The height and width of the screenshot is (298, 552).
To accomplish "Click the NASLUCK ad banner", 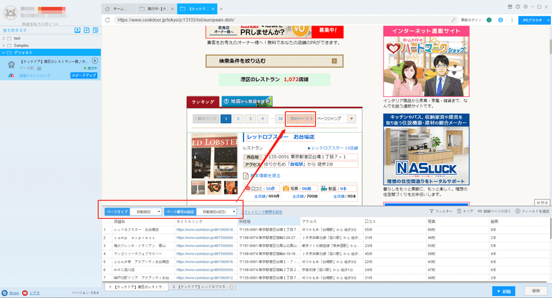I will click(x=426, y=149).
